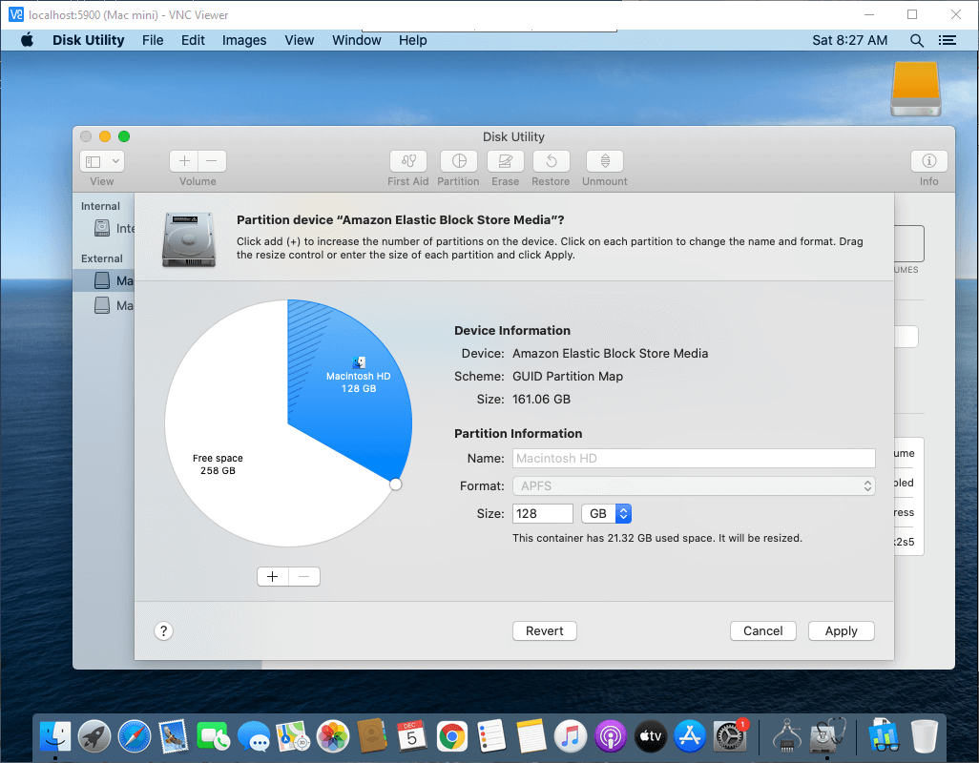Click the Cancel button
Image resolution: width=979 pixels, height=763 pixels.
tap(762, 630)
